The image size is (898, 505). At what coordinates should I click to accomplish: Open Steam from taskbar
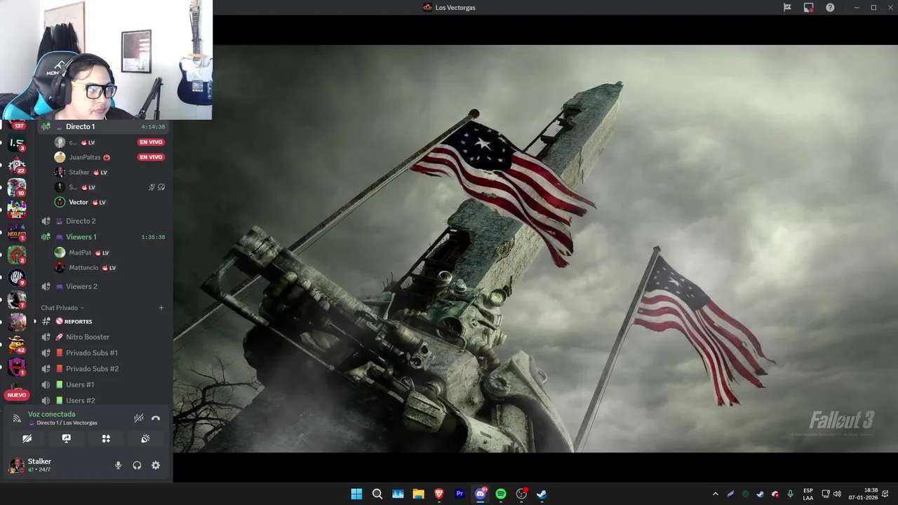pos(542,494)
